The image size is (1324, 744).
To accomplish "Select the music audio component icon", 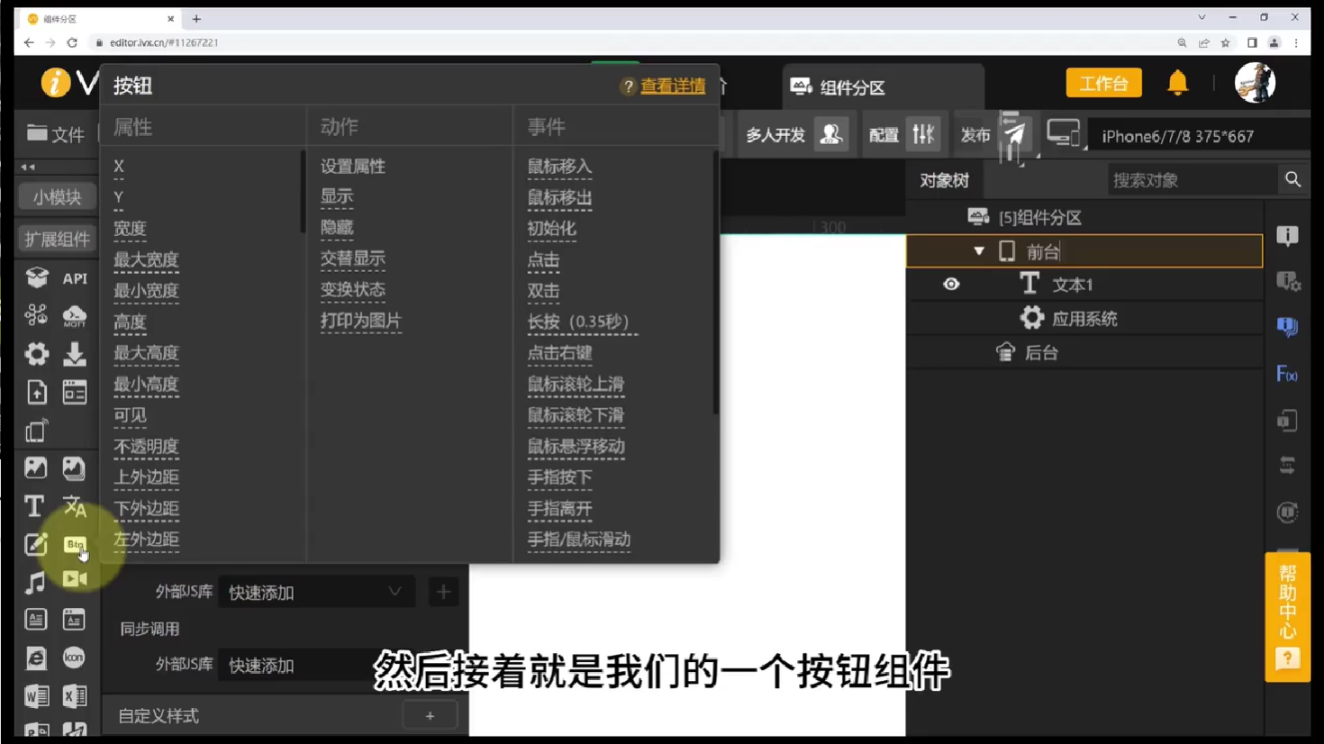I will pos(35,583).
